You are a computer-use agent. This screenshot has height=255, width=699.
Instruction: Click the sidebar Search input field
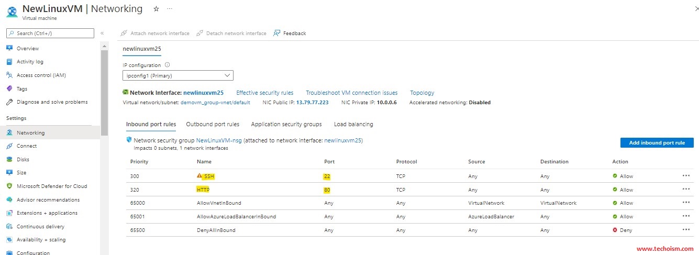point(50,33)
